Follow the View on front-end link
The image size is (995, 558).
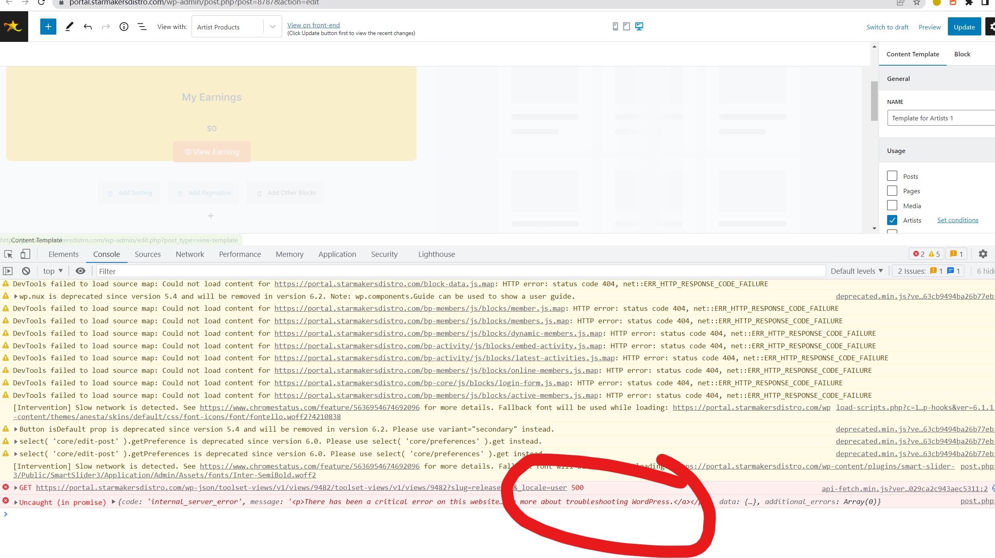314,25
